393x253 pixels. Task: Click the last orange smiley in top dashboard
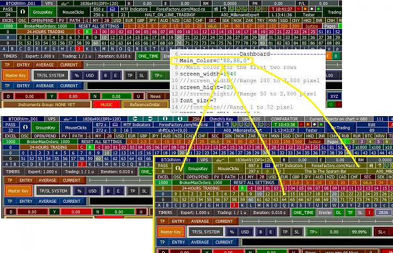(x=265, y=9)
